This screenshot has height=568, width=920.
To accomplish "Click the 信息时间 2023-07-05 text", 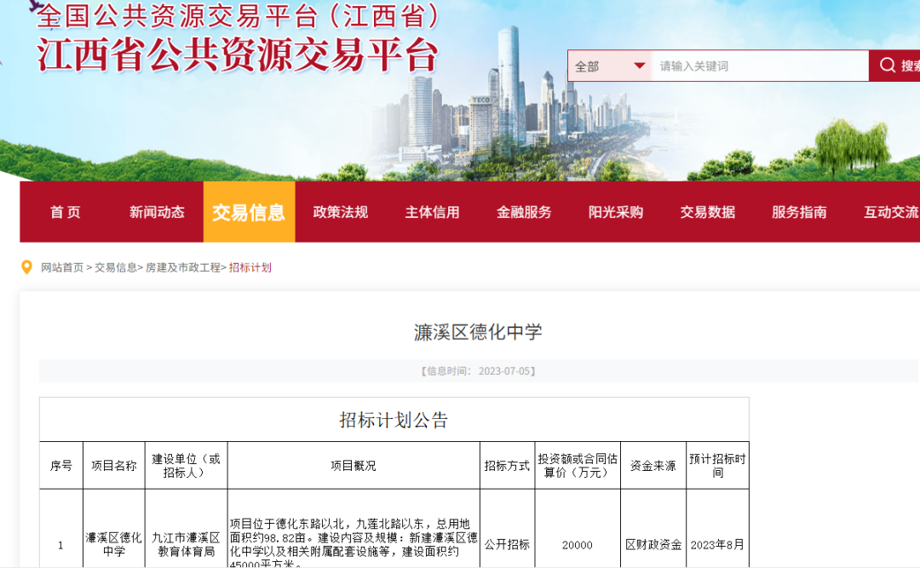I will [x=478, y=370].
